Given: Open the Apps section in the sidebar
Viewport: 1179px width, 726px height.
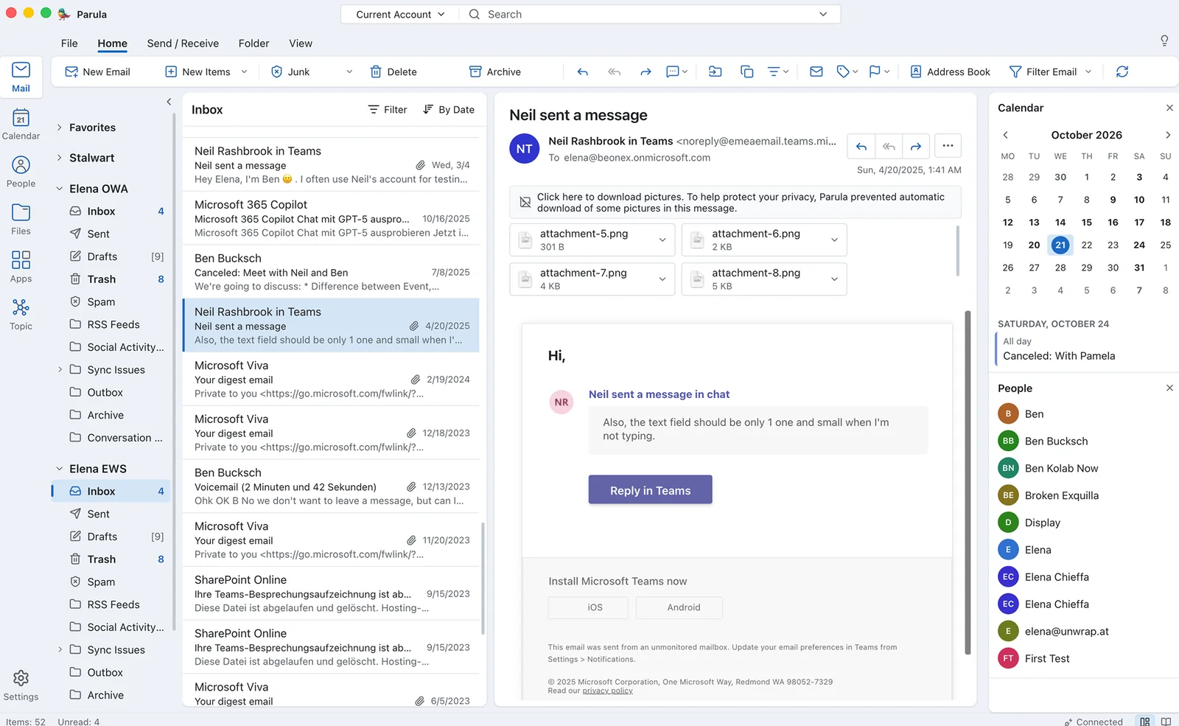Looking at the screenshot, I should [x=21, y=267].
